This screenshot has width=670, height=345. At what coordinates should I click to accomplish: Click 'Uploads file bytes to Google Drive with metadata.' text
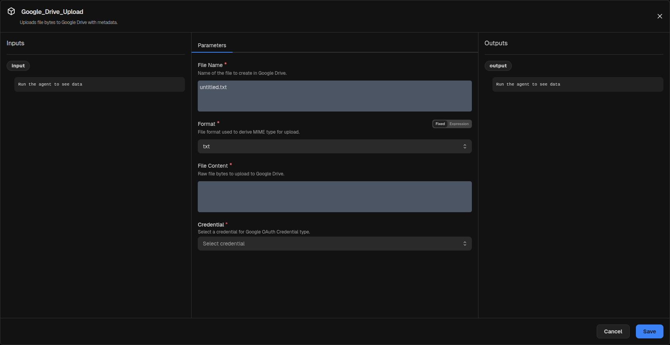pyautogui.click(x=69, y=22)
